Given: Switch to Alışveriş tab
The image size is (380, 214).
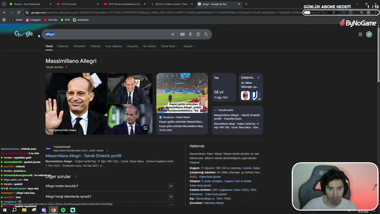Looking at the screenshot, I should pos(133,46).
